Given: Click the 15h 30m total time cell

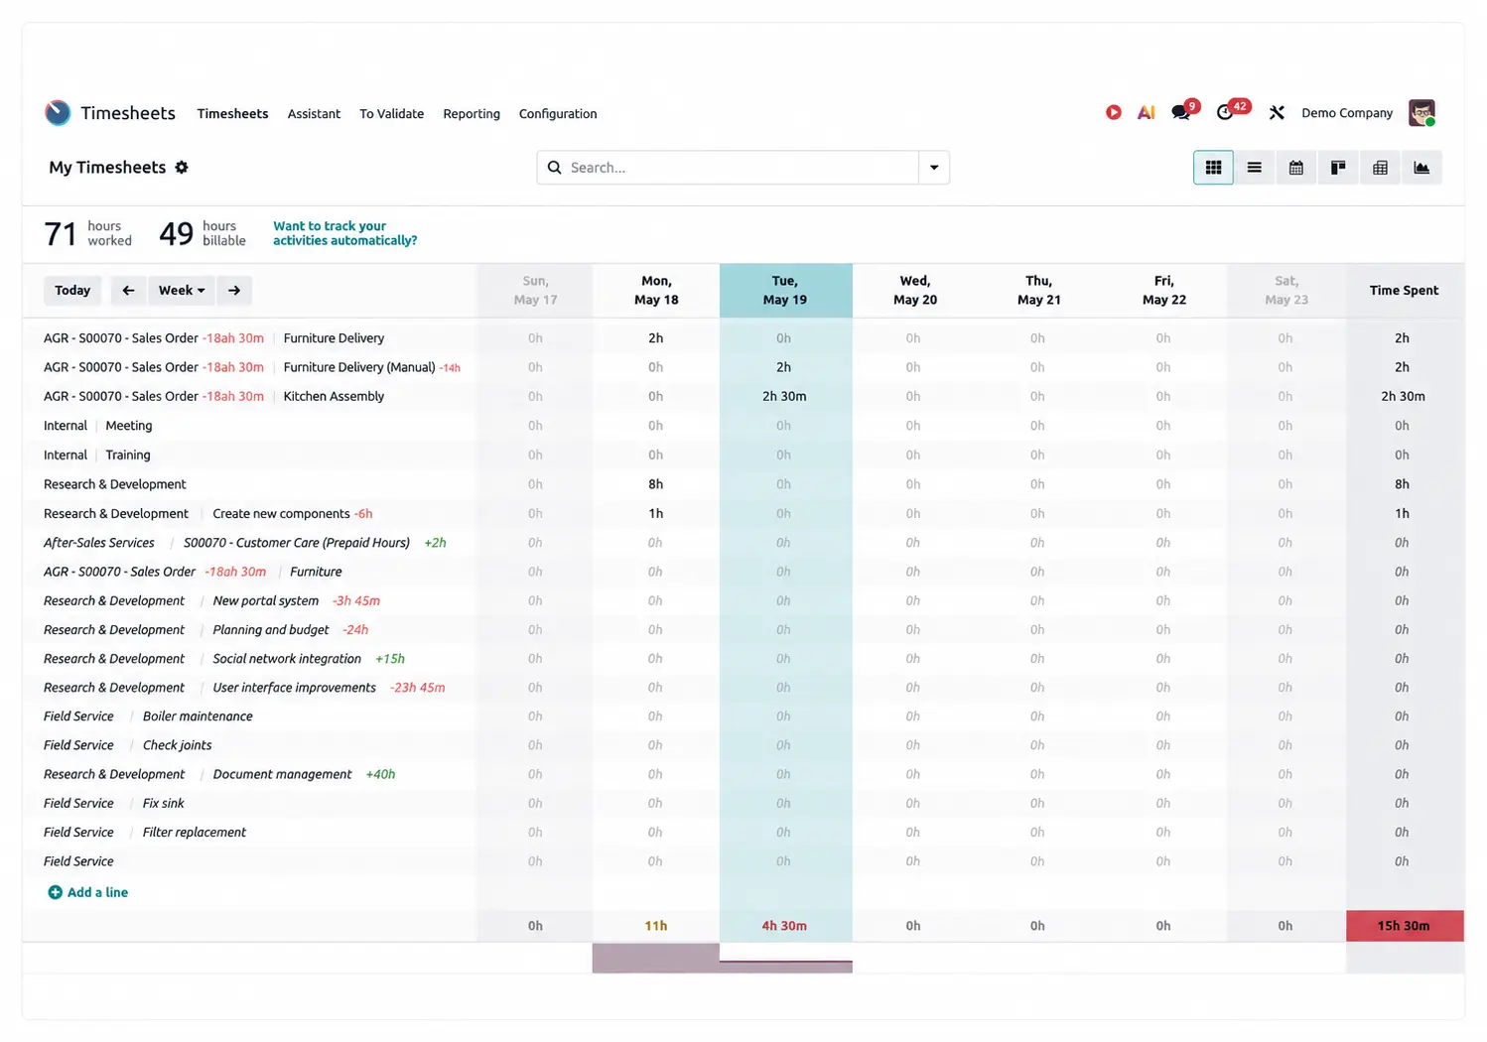Looking at the screenshot, I should [1405, 926].
